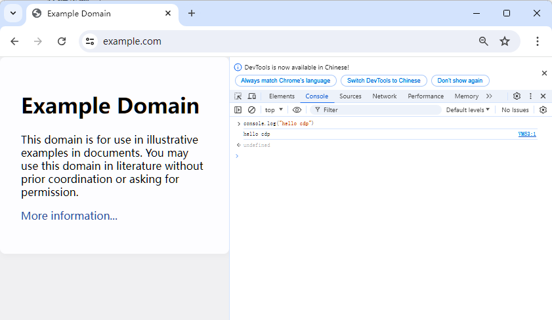Image resolution: width=552 pixels, height=320 pixels.
Task: Open the top JavaScript context dropdown
Action: point(274,110)
